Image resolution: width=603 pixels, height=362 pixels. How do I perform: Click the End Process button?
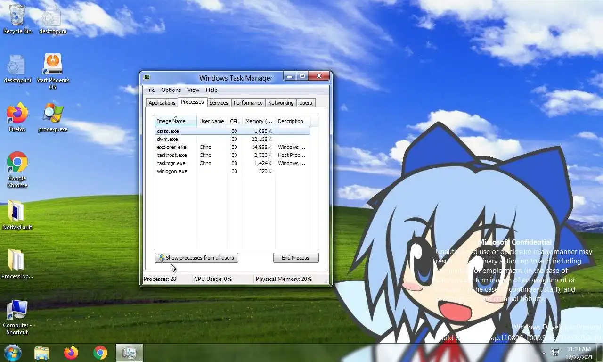(x=296, y=258)
